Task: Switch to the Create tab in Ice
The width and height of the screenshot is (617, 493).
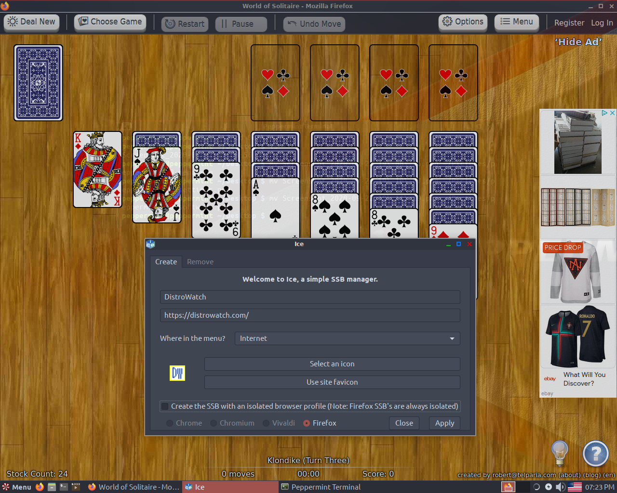Action: (x=166, y=262)
